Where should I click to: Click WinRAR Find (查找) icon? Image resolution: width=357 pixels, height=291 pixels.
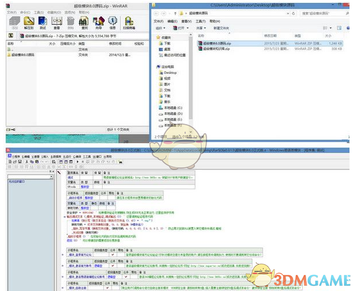click(x=84, y=23)
